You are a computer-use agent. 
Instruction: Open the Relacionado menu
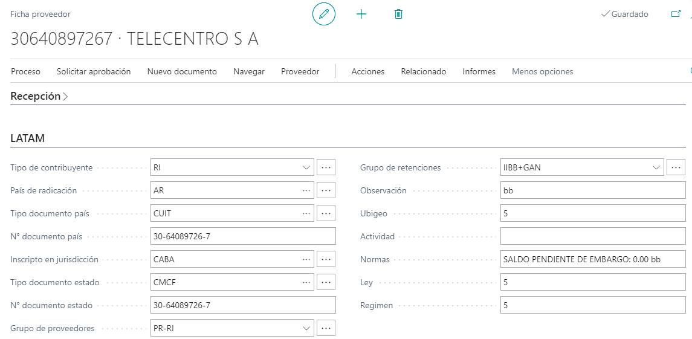[423, 71]
